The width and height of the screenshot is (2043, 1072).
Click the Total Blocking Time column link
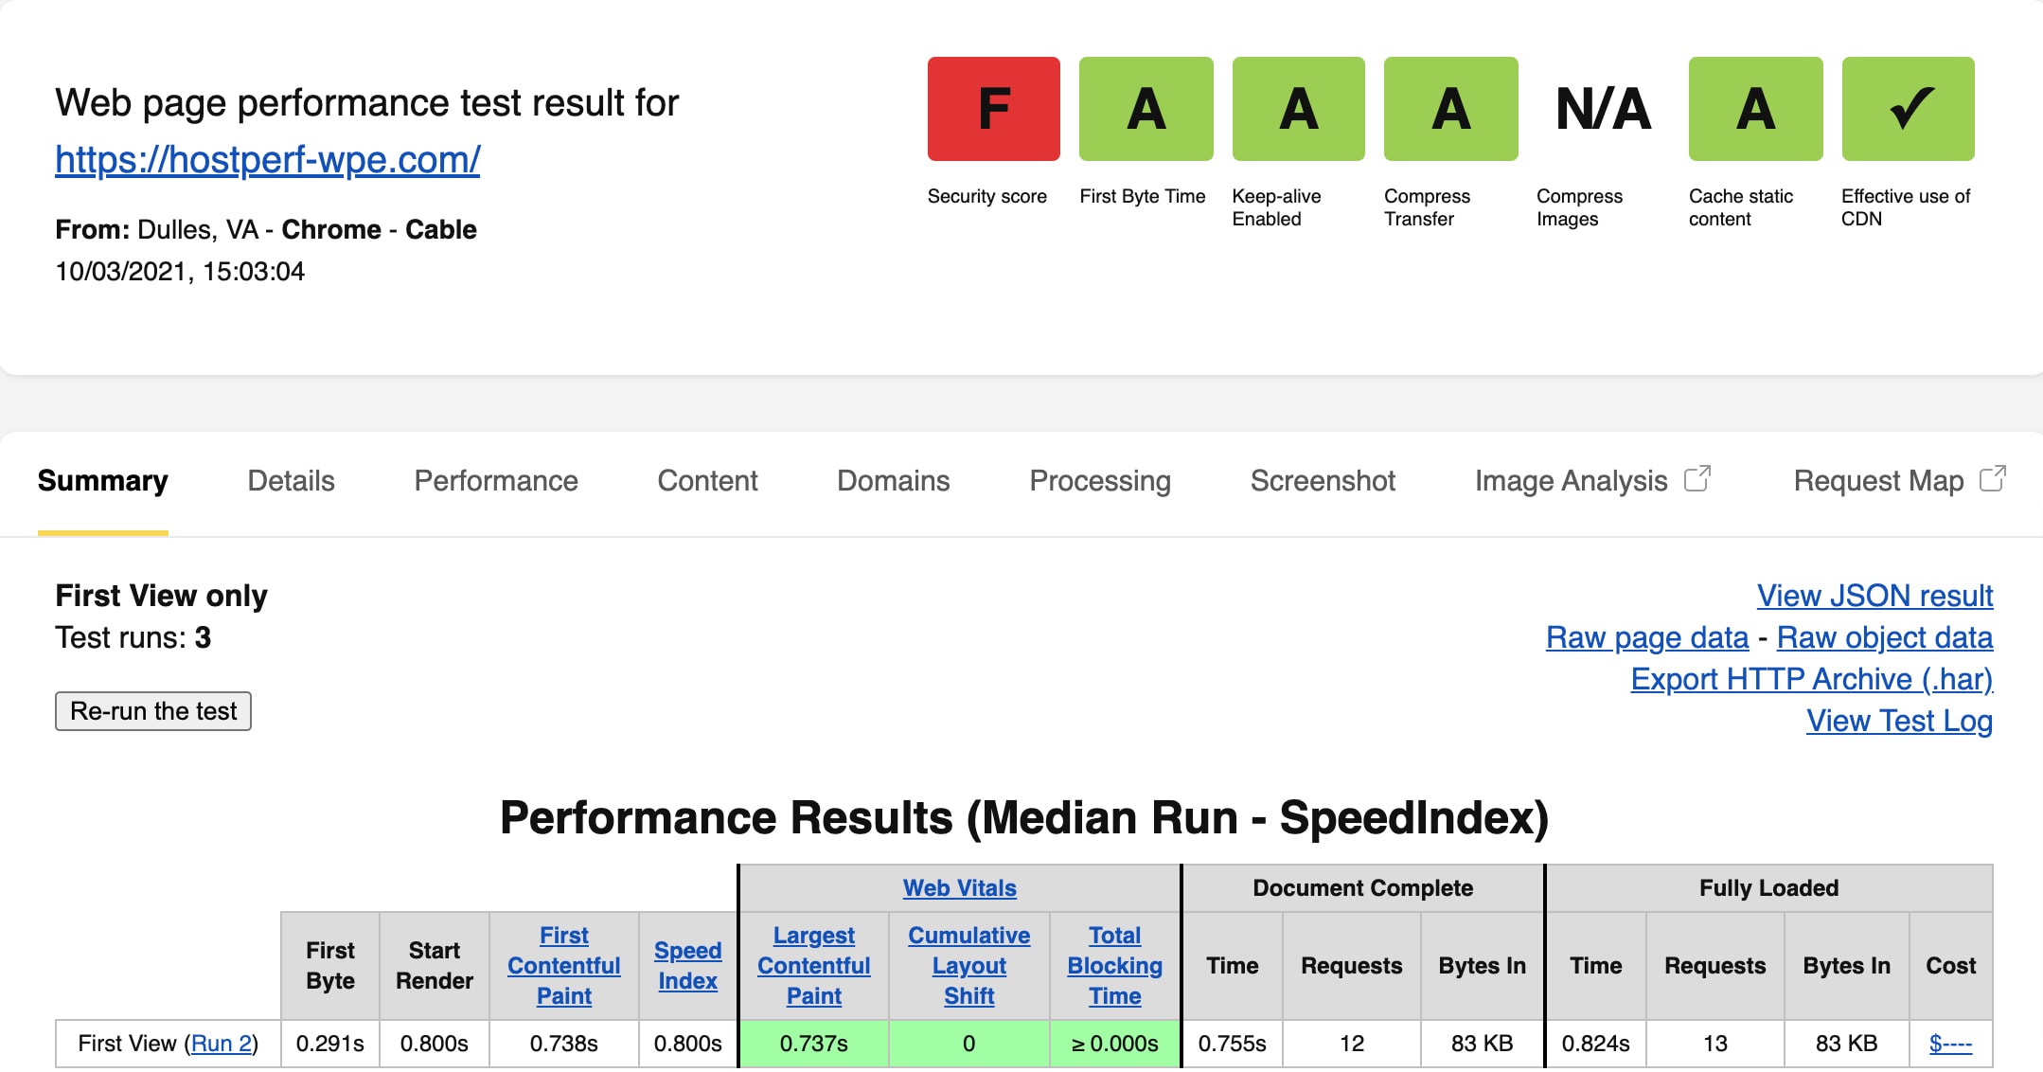[x=1115, y=966]
